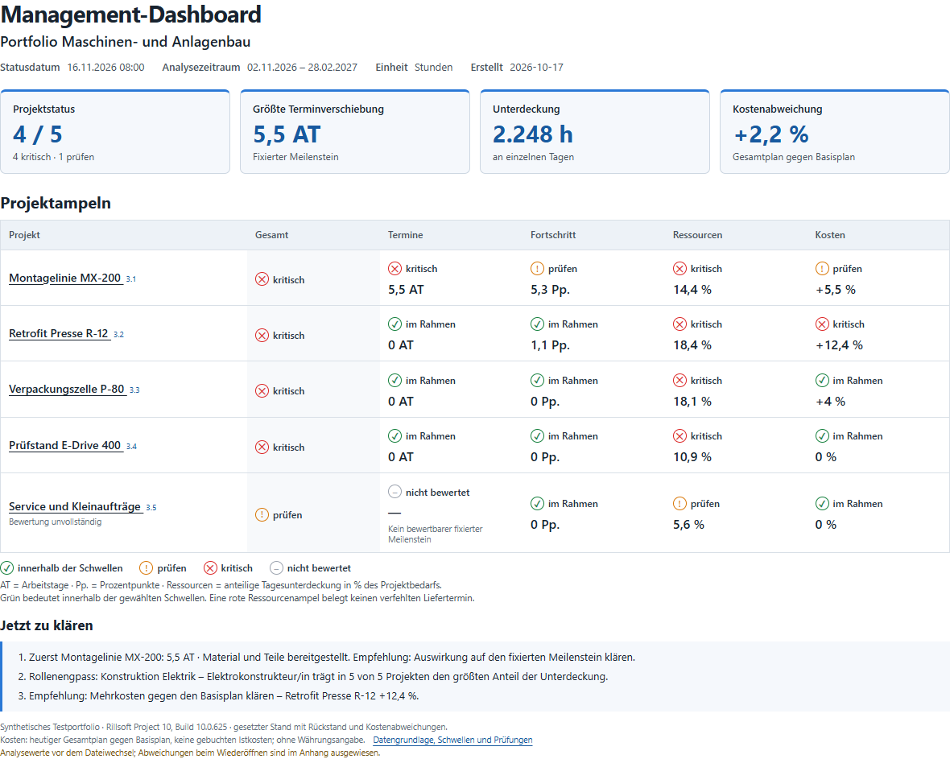Click the Zuerst Montagelinie MX-200 action item
Screen dimensions: 950x759
coord(327,657)
